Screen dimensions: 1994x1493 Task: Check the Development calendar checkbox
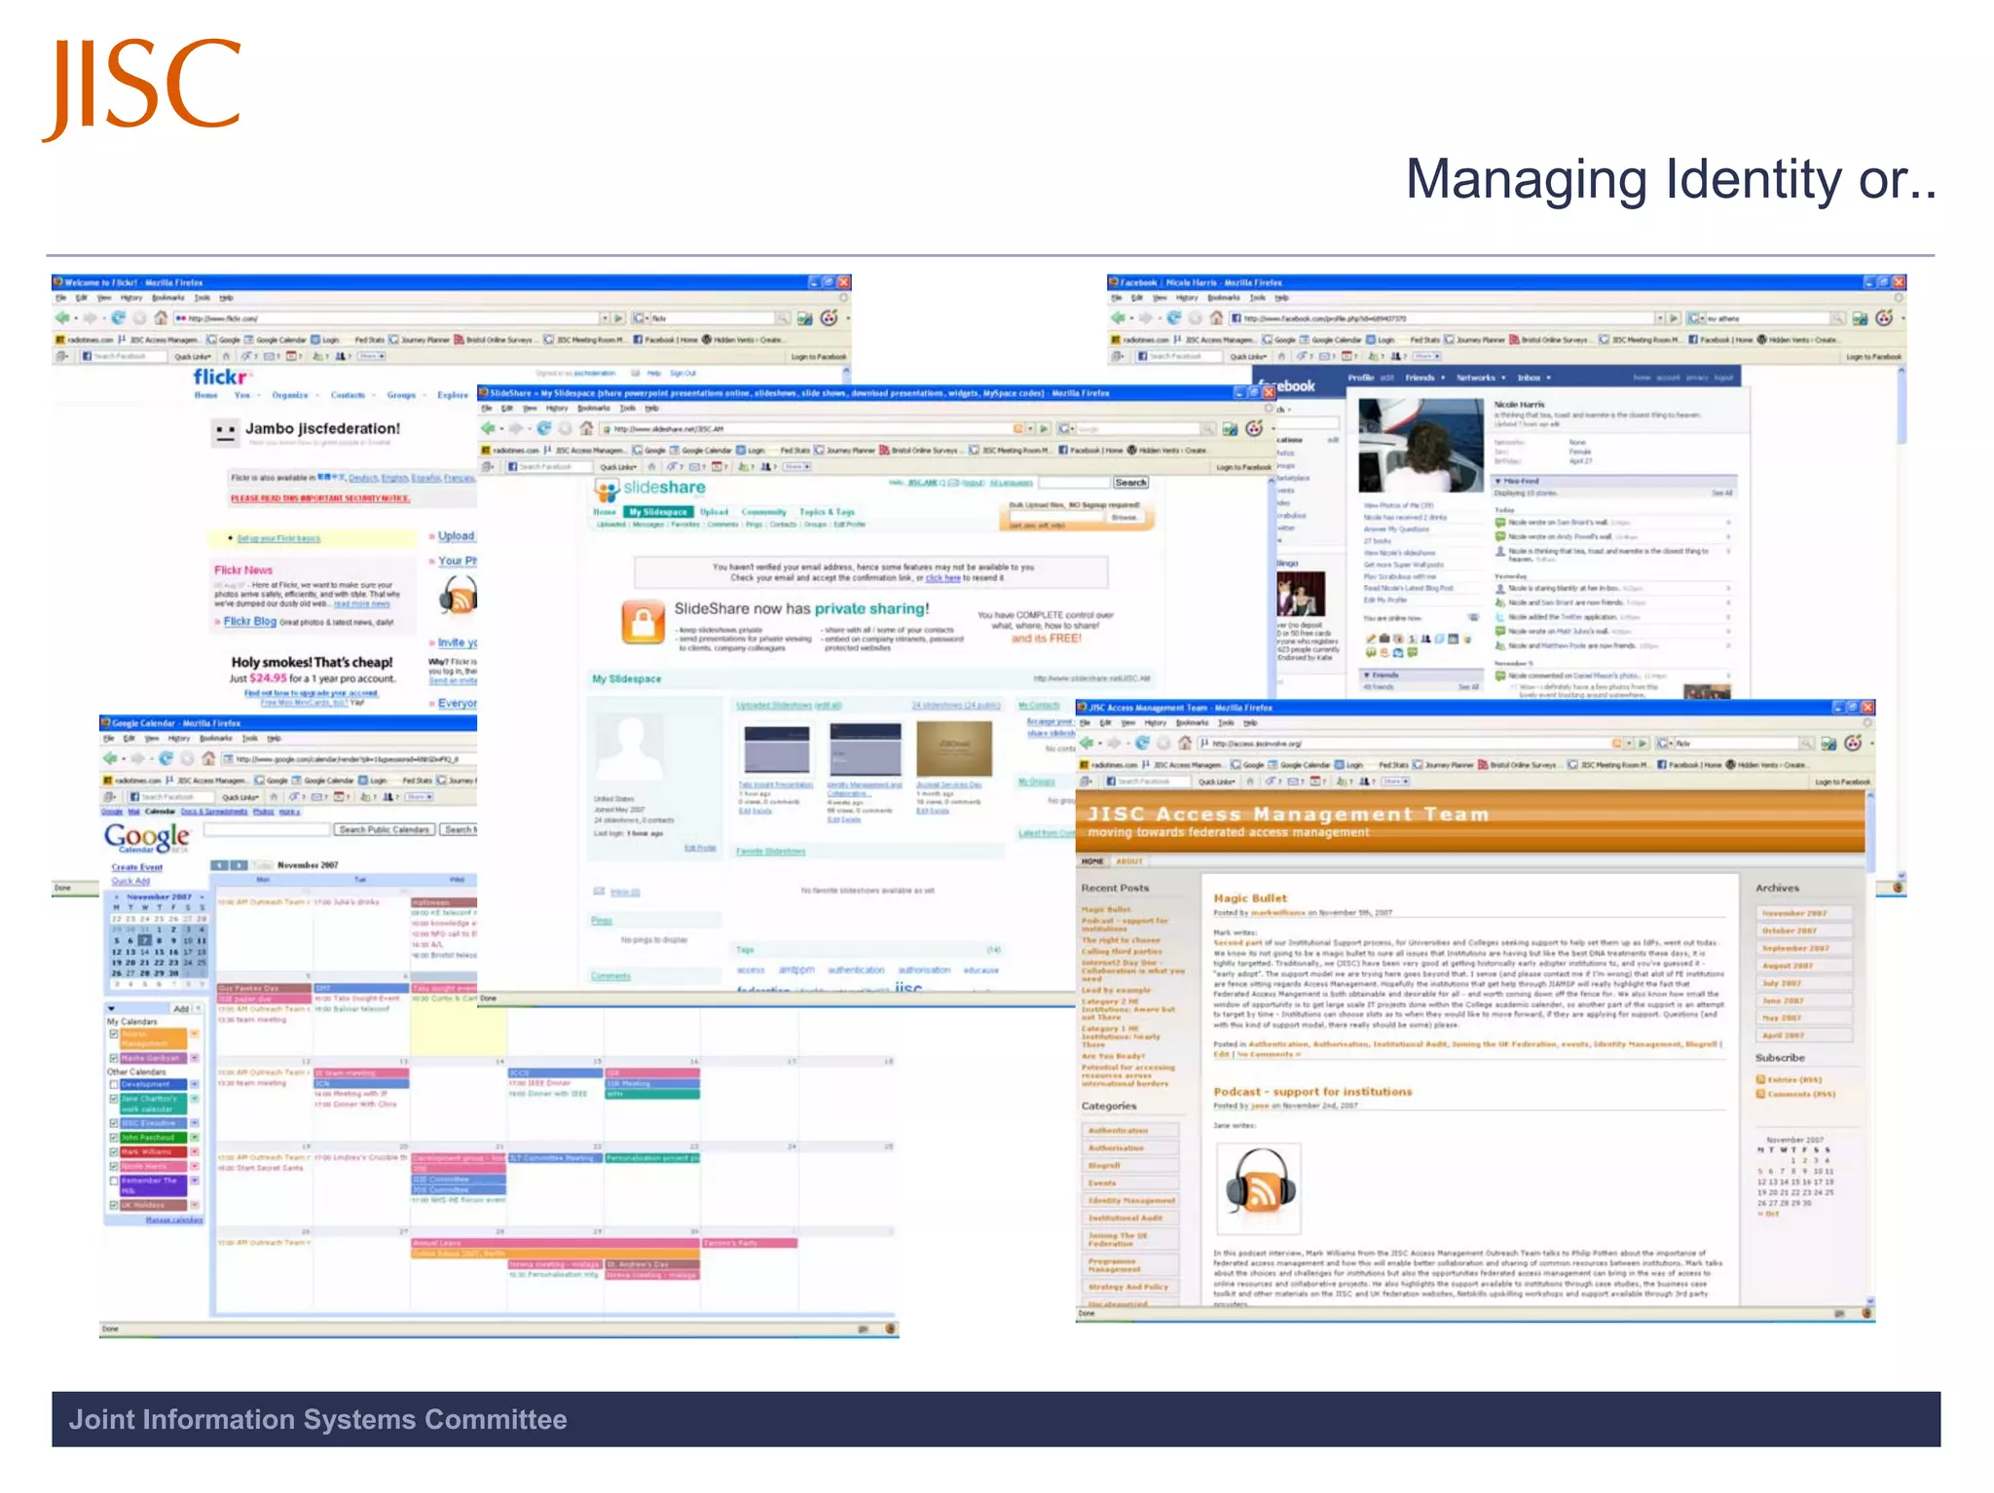[114, 1084]
